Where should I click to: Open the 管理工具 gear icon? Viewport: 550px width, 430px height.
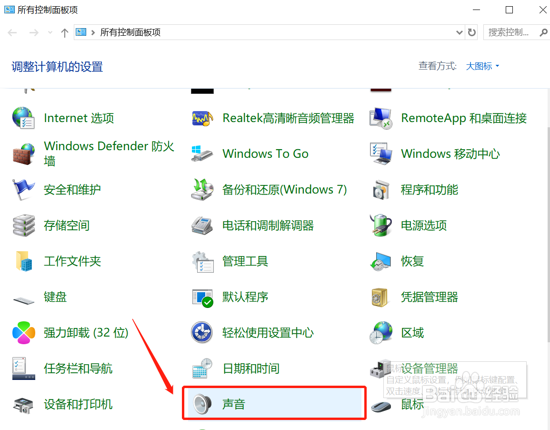(202, 262)
